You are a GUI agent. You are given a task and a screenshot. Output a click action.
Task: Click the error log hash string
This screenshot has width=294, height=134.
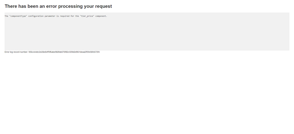coord(64,52)
